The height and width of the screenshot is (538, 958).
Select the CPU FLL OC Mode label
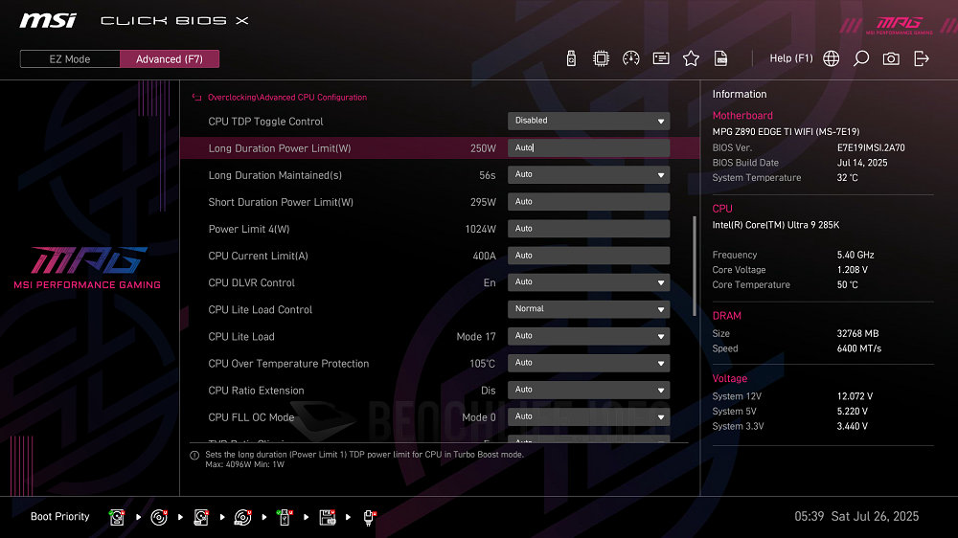(x=251, y=417)
